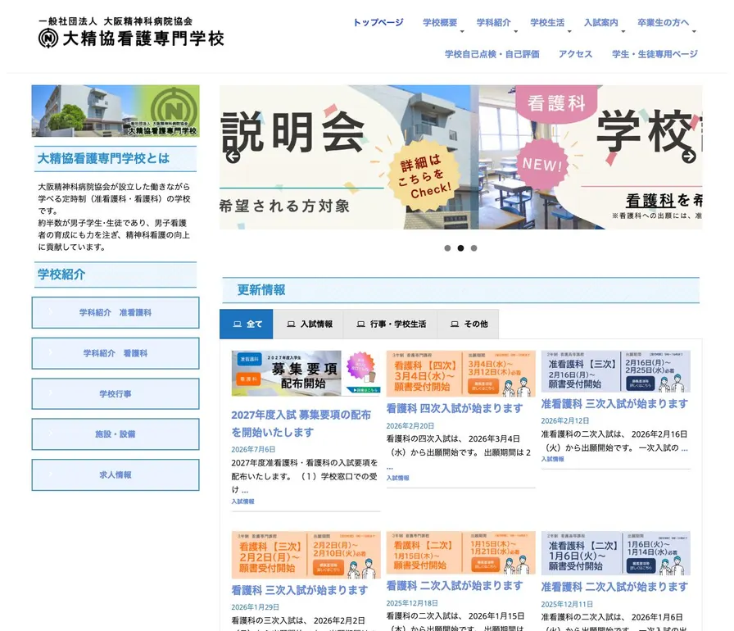Open the アクセス page
Screen dimensions: 734x631
pyautogui.click(x=575, y=54)
